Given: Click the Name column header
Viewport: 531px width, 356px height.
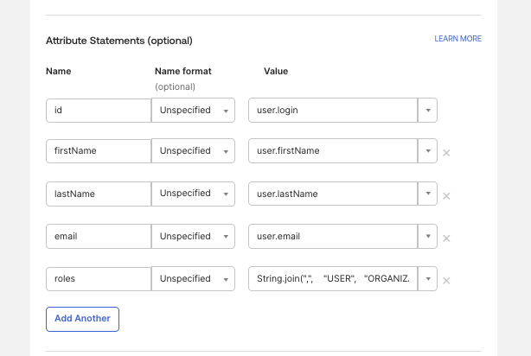Looking at the screenshot, I should pos(59,71).
